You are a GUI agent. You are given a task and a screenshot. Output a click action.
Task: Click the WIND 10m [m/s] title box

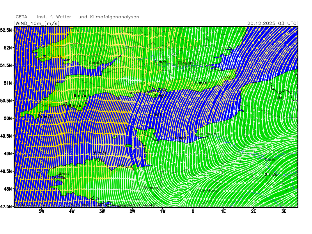coord(37,23)
